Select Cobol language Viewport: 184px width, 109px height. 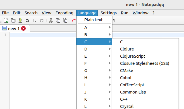click(145, 78)
